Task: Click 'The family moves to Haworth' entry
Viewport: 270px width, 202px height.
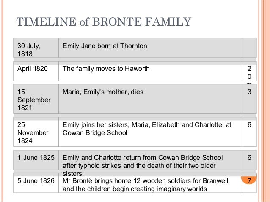Action: [106, 69]
